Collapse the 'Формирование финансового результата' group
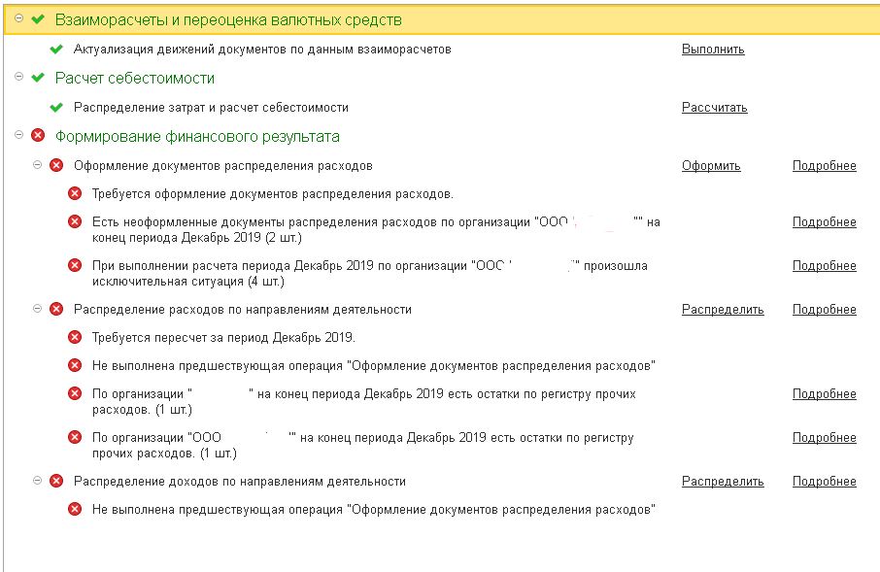The height and width of the screenshot is (572, 880). [x=19, y=135]
